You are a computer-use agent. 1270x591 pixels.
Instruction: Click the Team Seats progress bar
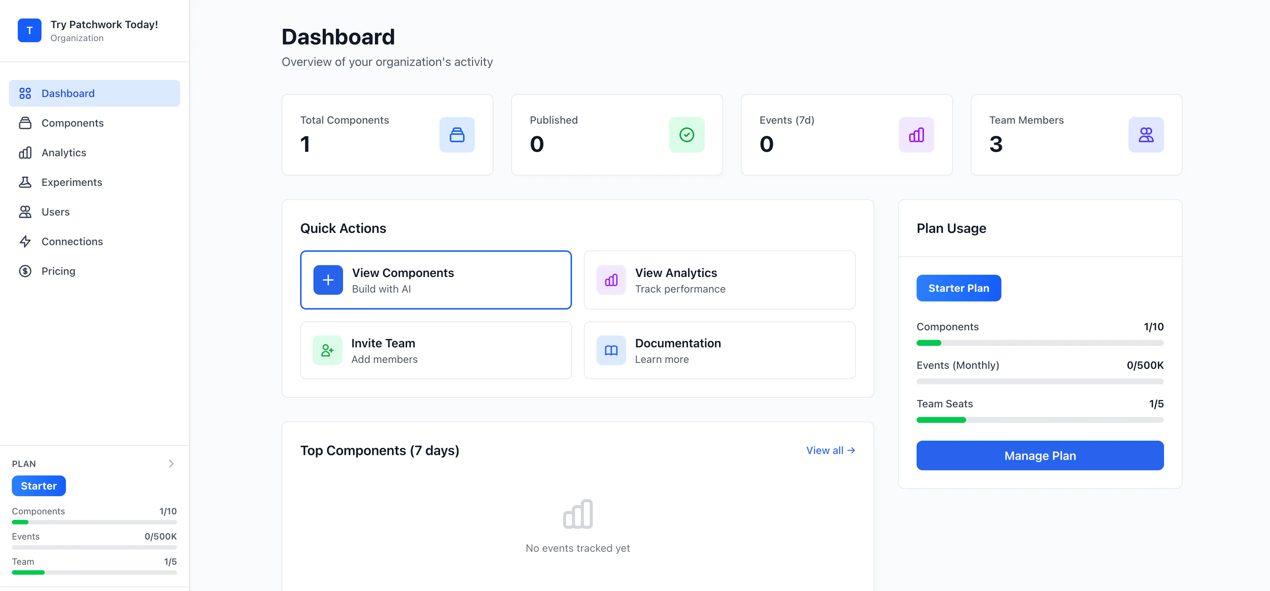pyautogui.click(x=1040, y=420)
